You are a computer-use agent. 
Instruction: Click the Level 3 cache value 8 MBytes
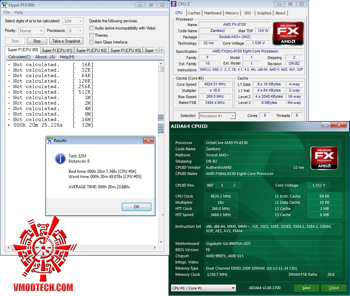pyautogui.click(x=269, y=103)
